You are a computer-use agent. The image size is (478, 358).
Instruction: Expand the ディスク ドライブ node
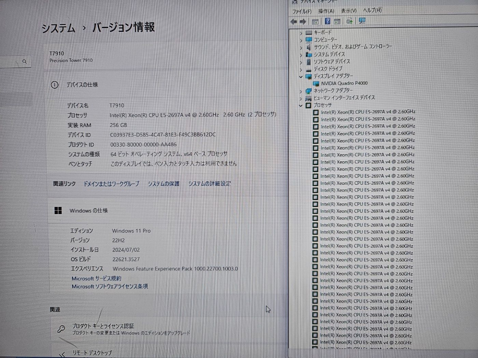(x=301, y=69)
